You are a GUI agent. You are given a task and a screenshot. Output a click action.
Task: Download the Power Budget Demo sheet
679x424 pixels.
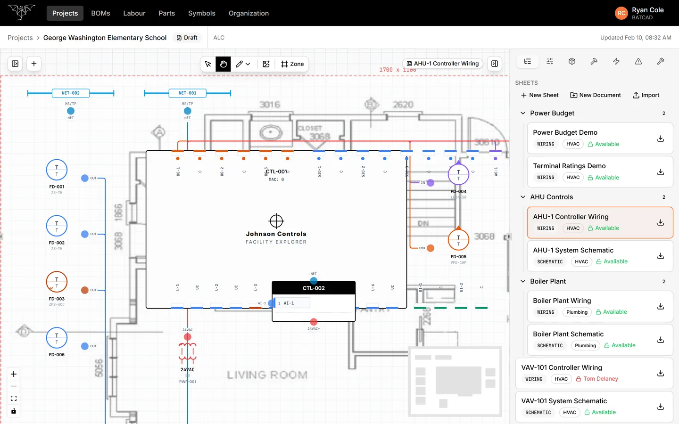661,139
